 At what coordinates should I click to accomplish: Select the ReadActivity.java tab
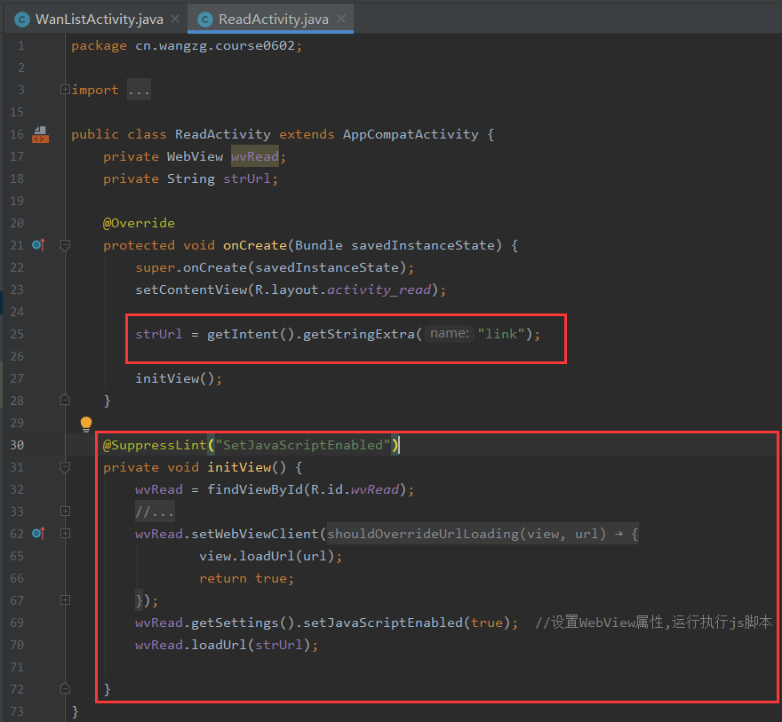(274, 19)
